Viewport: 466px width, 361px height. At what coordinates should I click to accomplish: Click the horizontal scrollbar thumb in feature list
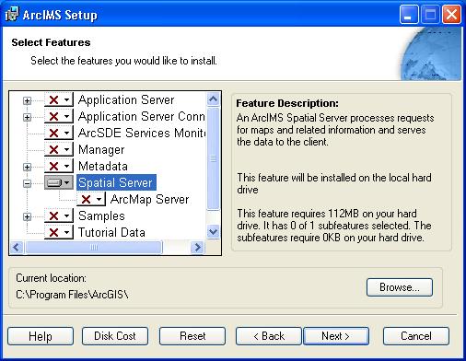[x=94, y=248]
